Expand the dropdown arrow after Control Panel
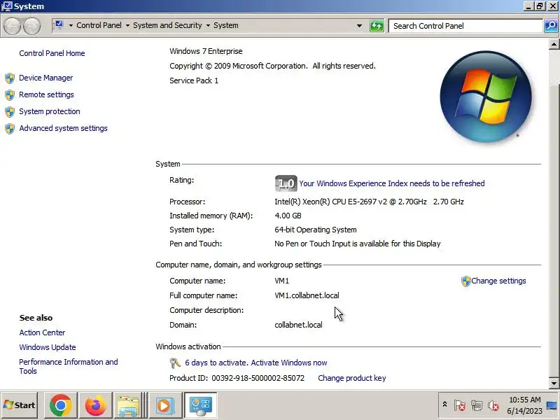 127,26
